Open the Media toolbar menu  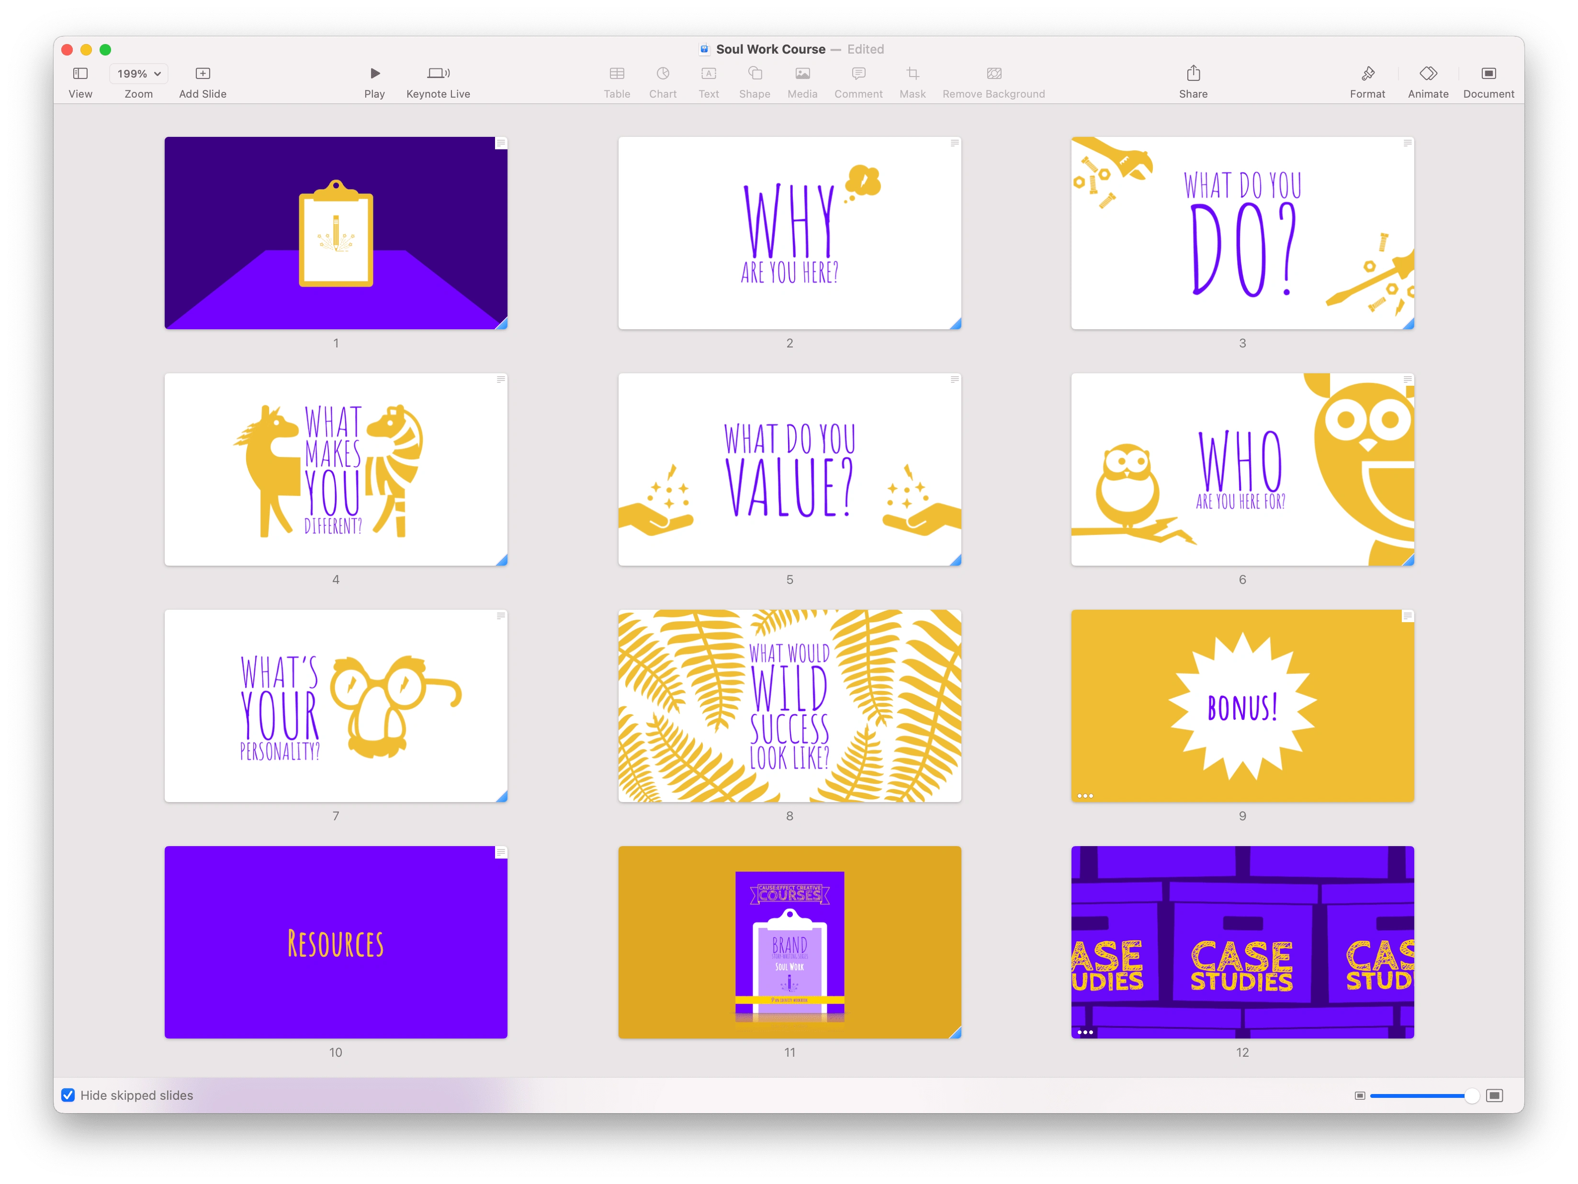pyautogui.click(x=802, y=74)
